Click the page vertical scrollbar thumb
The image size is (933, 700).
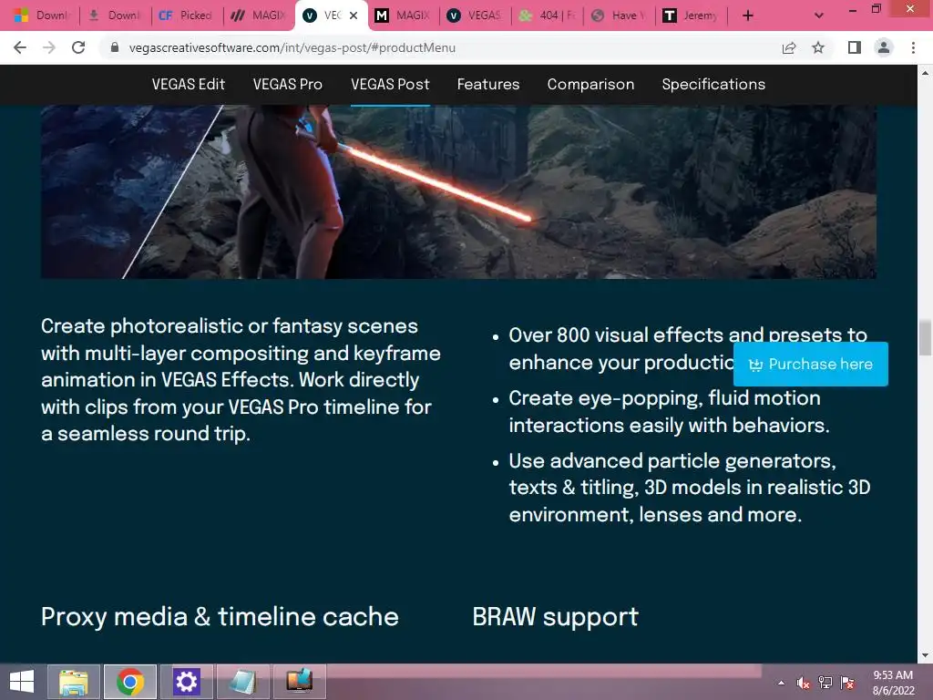925,337
